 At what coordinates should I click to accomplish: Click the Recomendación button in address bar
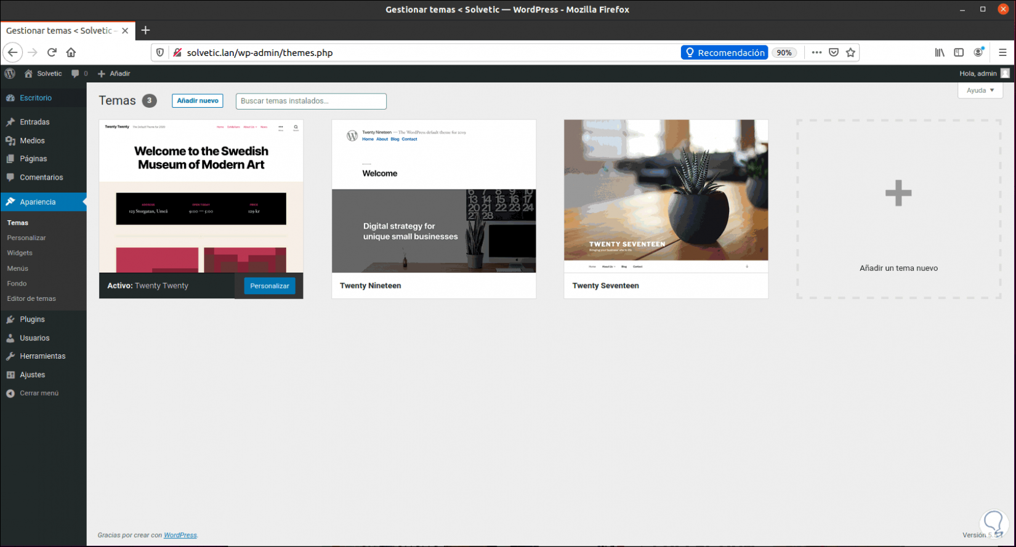[725, 53]
